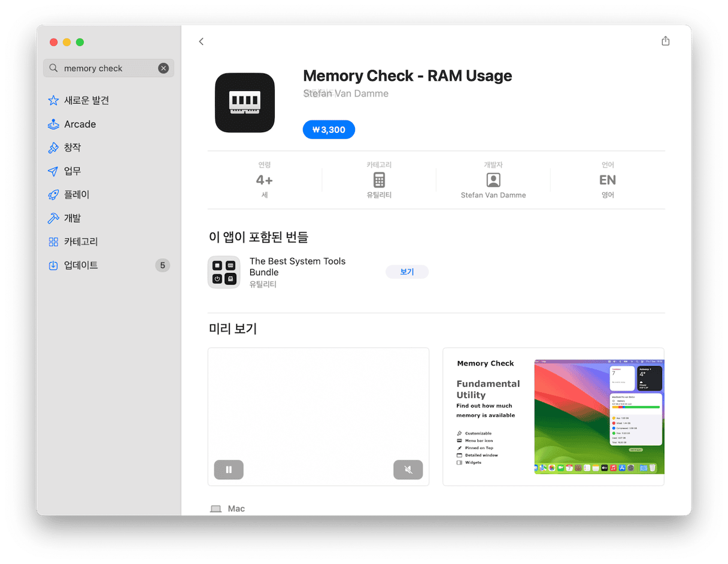Open Stefan Van Damme in info row
This screenshot has width=728, height=564.
tap(493, 195)
